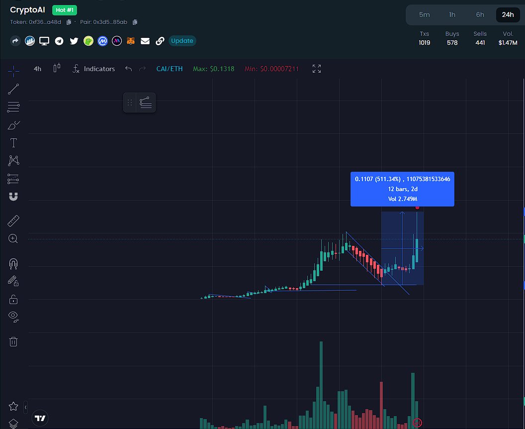Open the CoinGecko icon

(88, 41)
